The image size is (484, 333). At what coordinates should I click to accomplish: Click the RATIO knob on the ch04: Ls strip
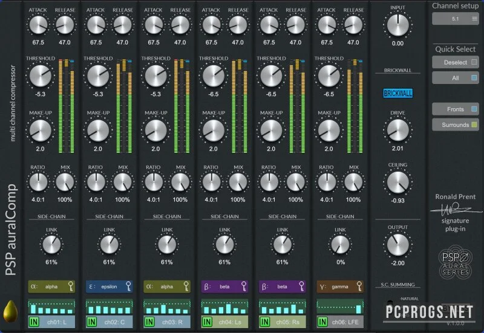(x=211, y=183)
